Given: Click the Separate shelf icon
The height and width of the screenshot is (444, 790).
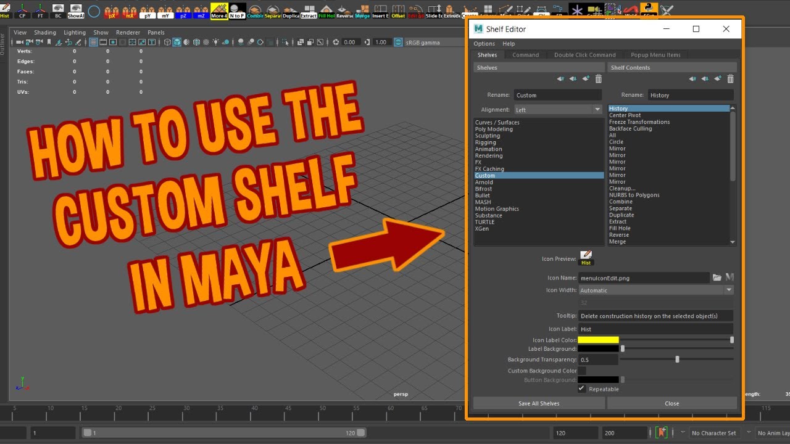Looking at the screenshot, I should pyautogui.click(x=273, y=11).
